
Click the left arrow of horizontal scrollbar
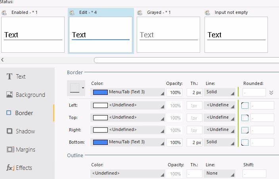(x=3, y=60)
